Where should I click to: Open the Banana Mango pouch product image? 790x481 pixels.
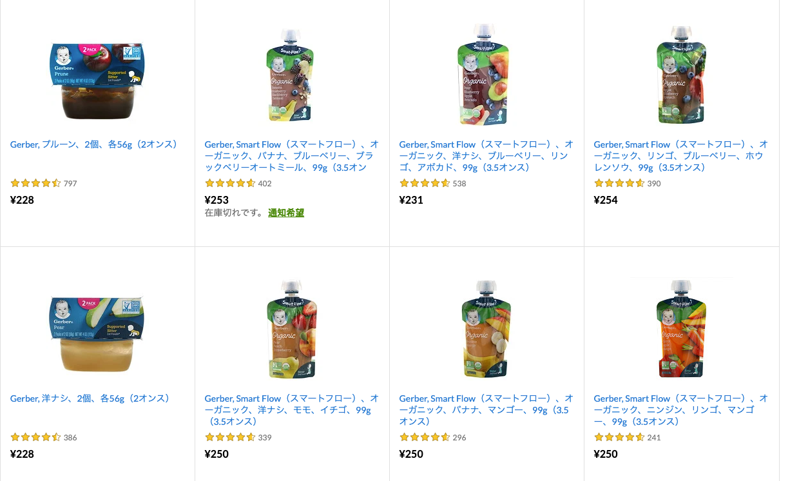point(487,329)
